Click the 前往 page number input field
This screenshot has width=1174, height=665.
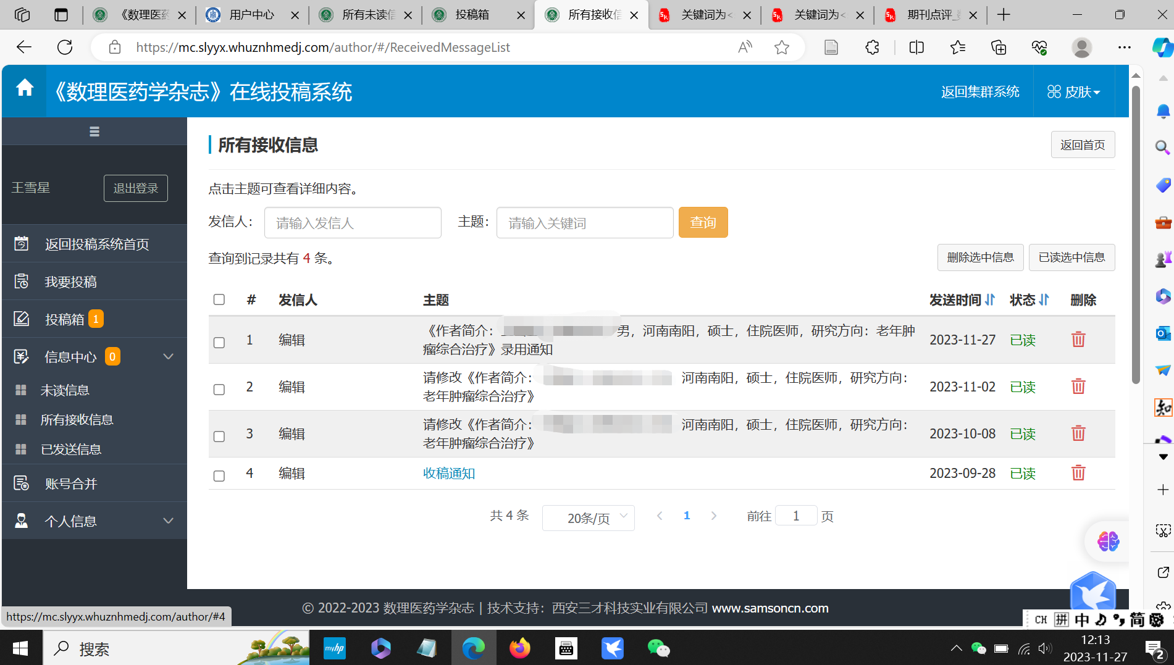(x=796, y=516)
